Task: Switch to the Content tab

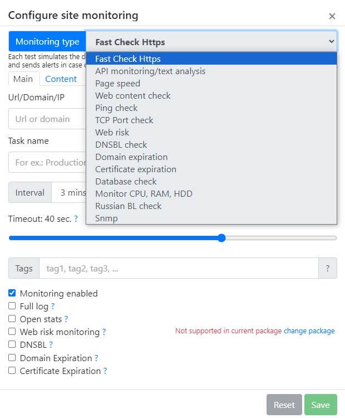Action: (61, 79)
